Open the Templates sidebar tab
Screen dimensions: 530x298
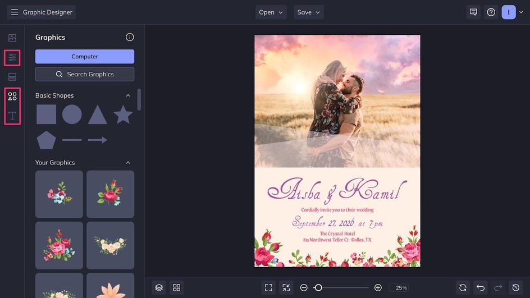pyautogui.click(x=12, y=77)
